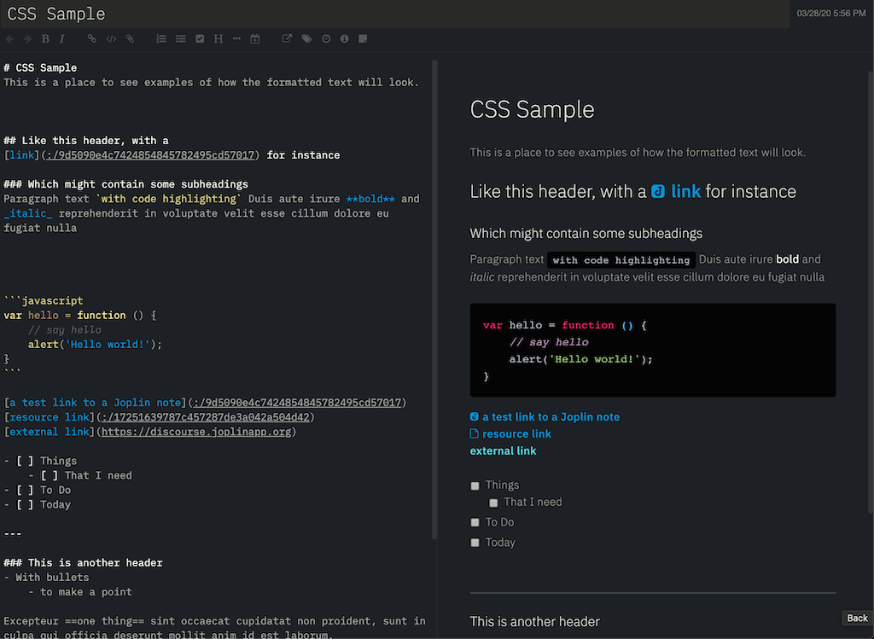This screenshot has width=874, height=639.
Task: Check the 'That I need' checkbox
Action: 493,503
